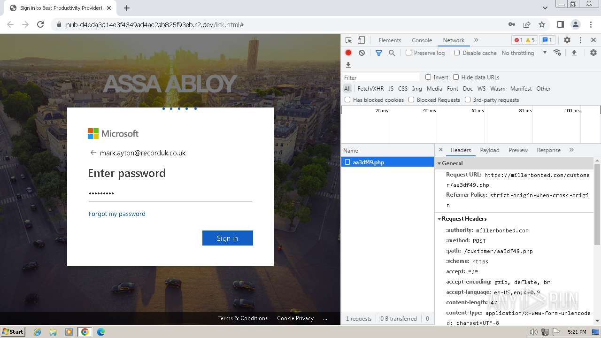This screenshot has height=338, width=601.
Task: Open Terms & Conditions link
Action: [243, 318]
